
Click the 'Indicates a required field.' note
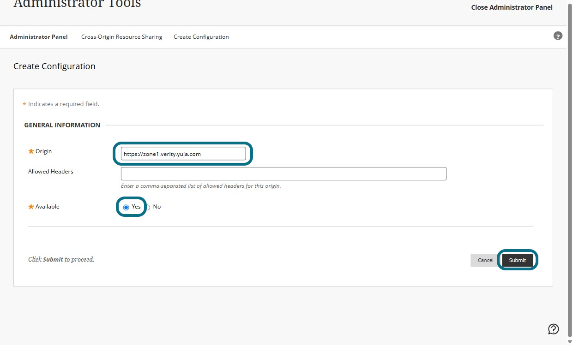[x=64, y=104]
